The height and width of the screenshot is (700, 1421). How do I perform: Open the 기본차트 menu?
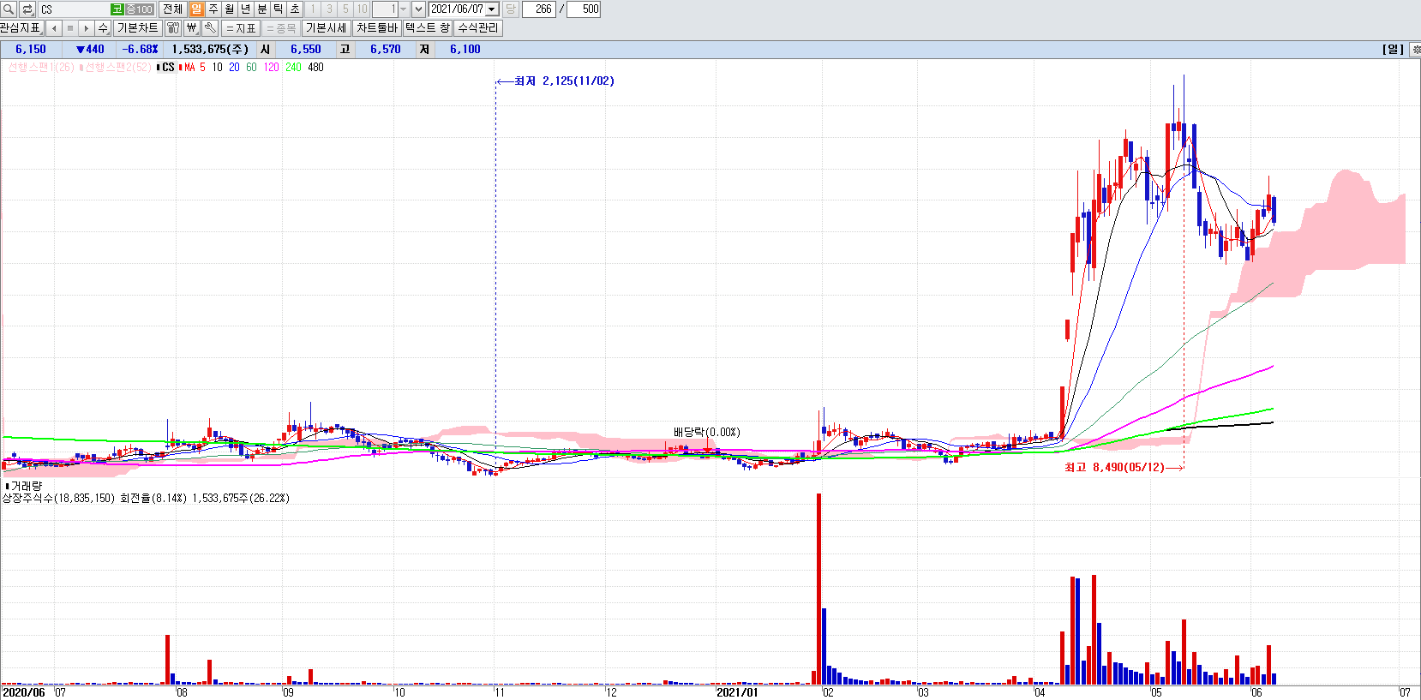[138, 28]
